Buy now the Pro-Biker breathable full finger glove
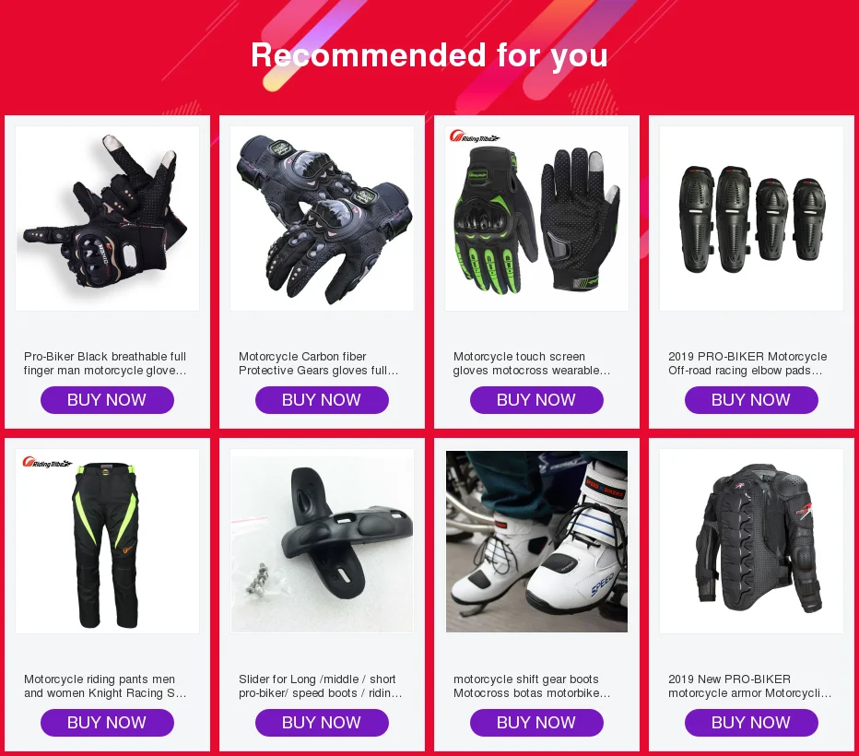This screenshot has height=756, width=859. (x=107, y=400)
